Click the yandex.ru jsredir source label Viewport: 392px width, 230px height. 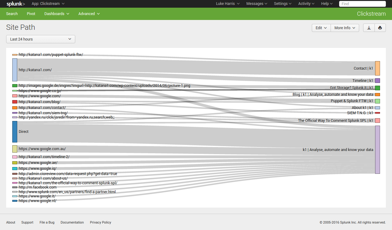point(67,117)
